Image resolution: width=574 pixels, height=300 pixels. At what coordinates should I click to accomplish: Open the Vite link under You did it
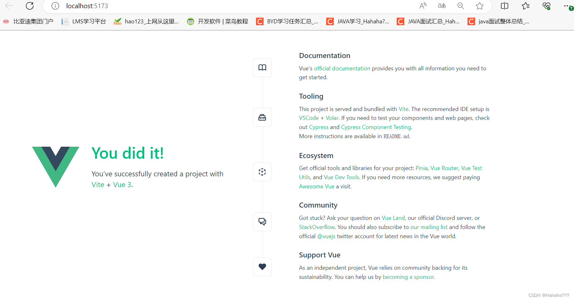pos(98,185)
